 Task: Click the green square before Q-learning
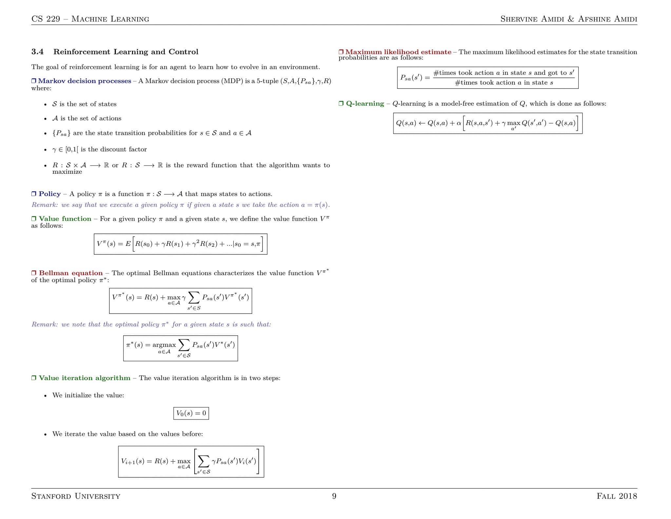click(341, 104)
